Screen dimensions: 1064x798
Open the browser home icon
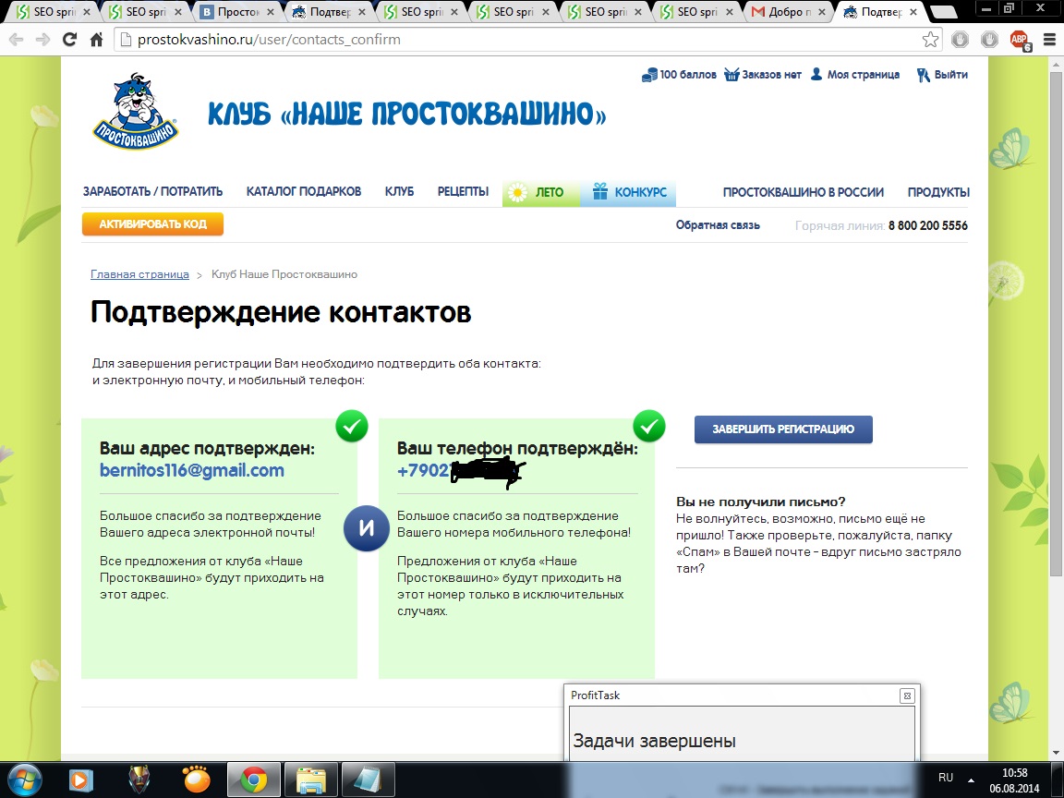click(96, 40)
